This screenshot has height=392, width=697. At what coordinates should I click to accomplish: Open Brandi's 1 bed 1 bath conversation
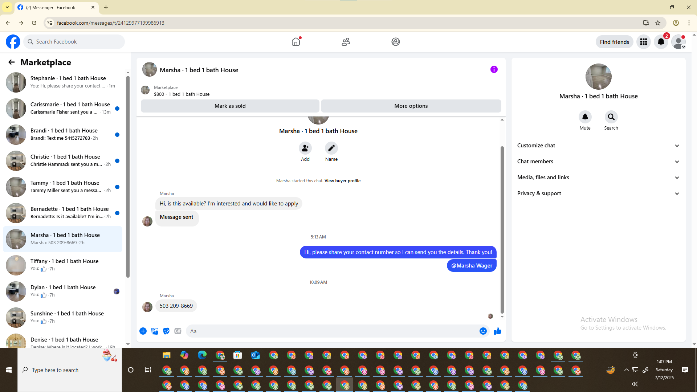pos(64,134)
